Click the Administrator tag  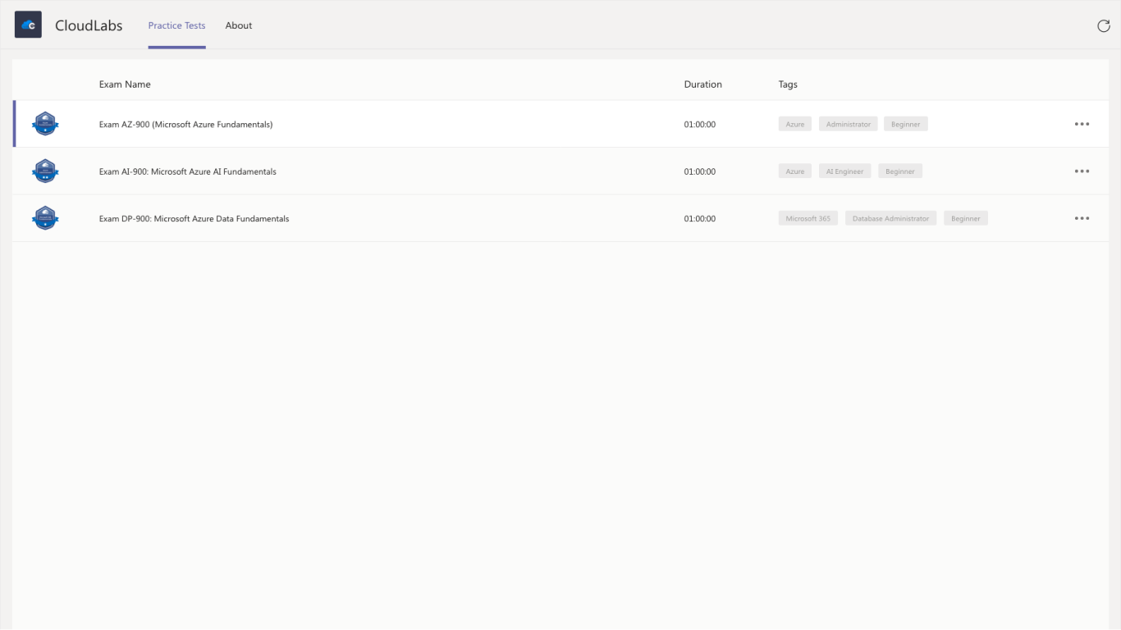[x=849, y=124]
